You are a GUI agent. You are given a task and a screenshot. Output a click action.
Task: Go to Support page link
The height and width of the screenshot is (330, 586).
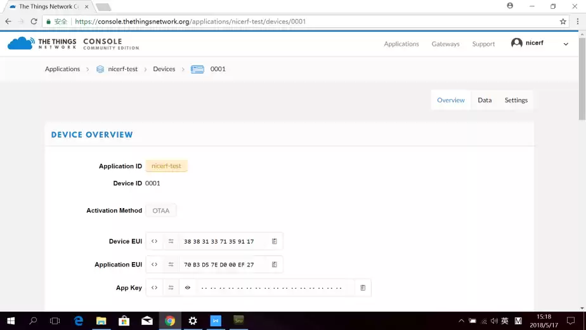pyautogui.click(x=483, y=44)
